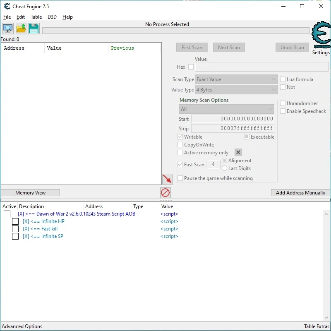Click the red circle clear list icon
This screenshot has height=331, width=331.
tap(165, 192)
